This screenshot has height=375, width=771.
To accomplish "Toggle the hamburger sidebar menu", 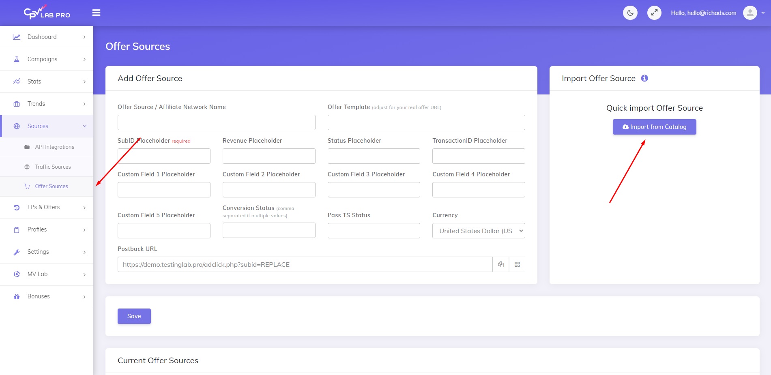I will pos(96,13).
